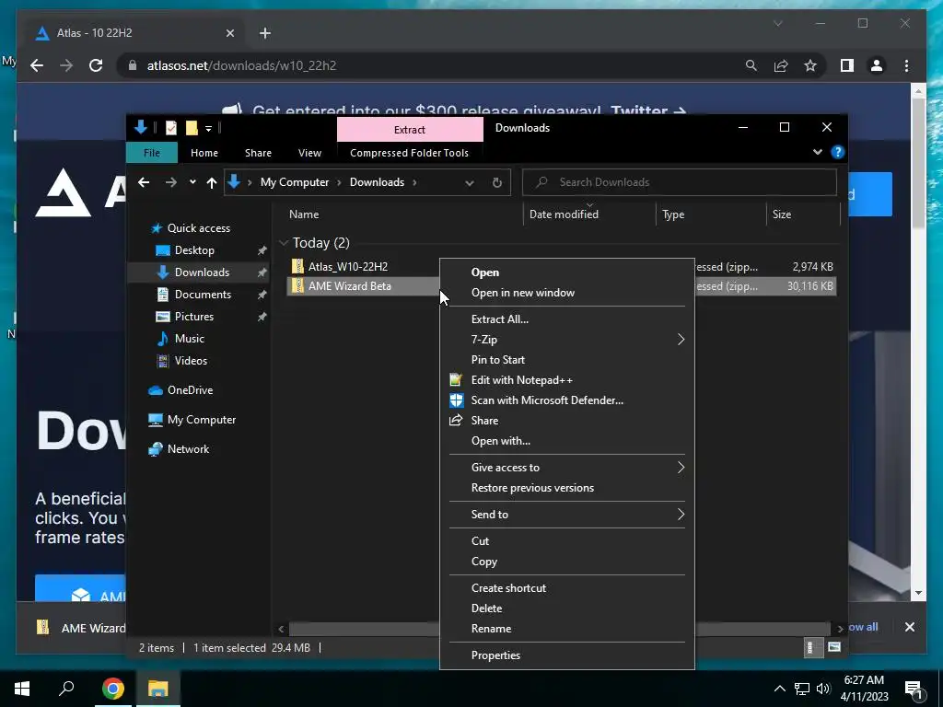Choose Open with... in context menu
The image size is (943, 707).
(500, 441)
